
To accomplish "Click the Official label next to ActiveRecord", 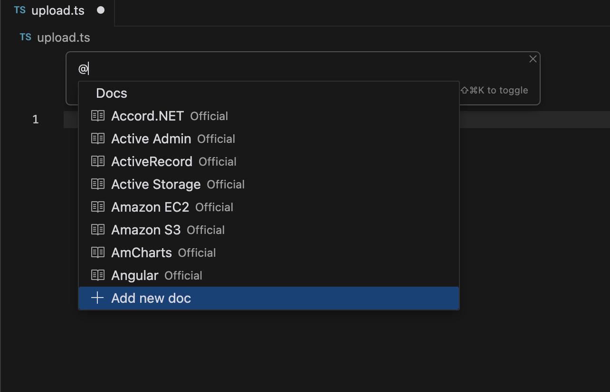I will pos(218,162).
